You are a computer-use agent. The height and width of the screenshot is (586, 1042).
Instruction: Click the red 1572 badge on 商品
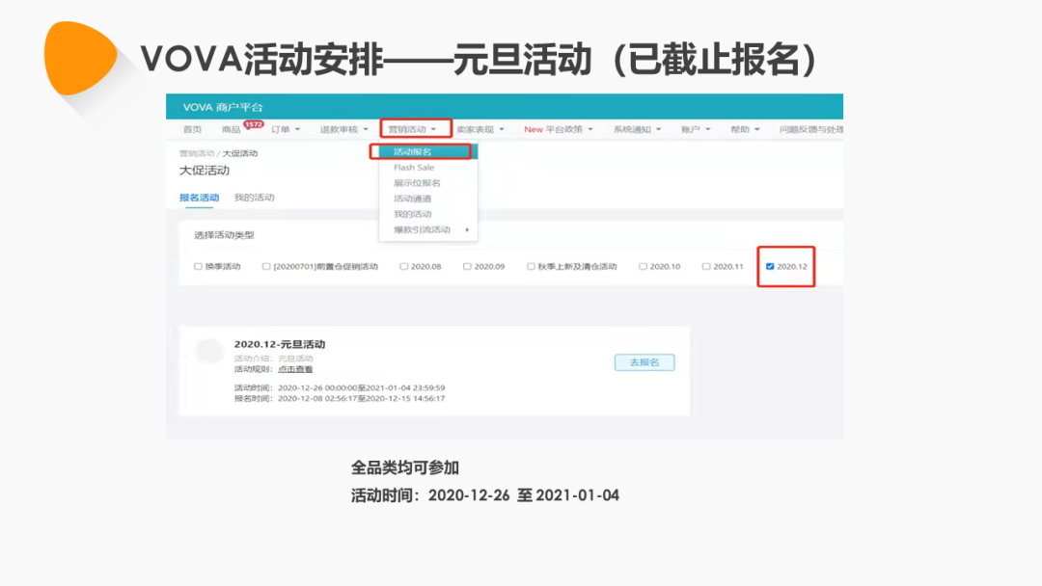[x=253, y=124]
